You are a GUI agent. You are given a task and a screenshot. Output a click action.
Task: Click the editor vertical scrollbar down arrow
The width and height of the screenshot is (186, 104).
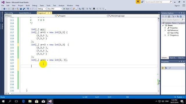point(159,91)
